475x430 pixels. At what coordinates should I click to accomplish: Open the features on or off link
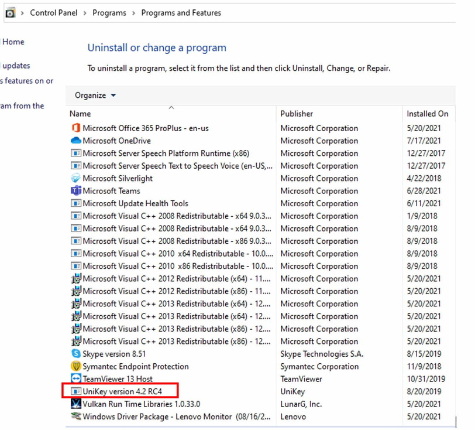click(x=27, y=81)
